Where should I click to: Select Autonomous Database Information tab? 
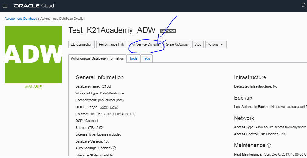(x=97, y=58)
